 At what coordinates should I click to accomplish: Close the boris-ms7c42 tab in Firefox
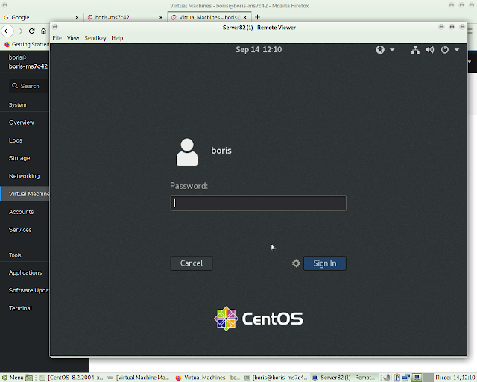pos(161,18)
